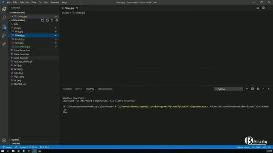Open the Explorer view in the activity bar
273x153 pixels.
pos(4,9)
